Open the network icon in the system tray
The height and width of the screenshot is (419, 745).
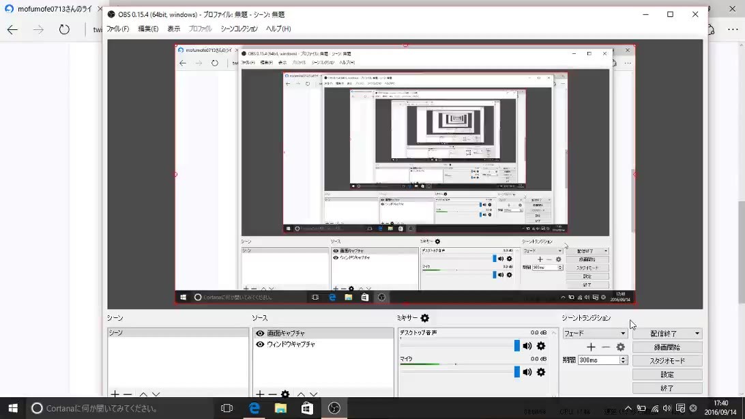655,408
